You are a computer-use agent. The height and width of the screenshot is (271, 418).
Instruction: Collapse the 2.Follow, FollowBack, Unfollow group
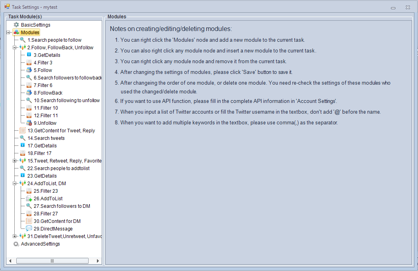(x=15, y=47)
